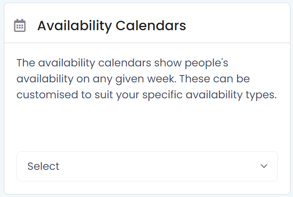Click the line 'The availability calendars show people's'
Screen dimensions: 293x197
(122, 63)
